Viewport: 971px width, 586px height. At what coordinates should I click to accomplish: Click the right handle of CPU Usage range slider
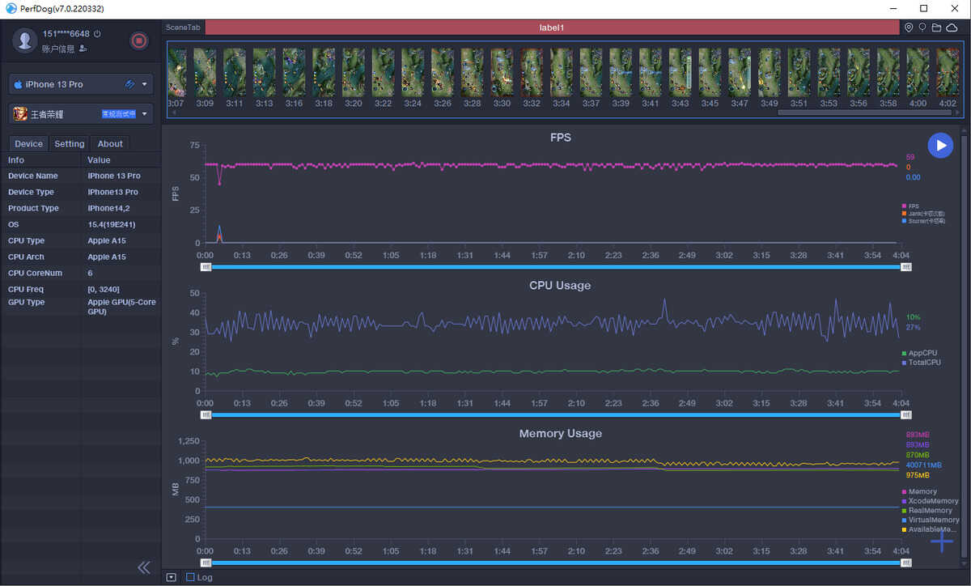[x=905, y=414]
